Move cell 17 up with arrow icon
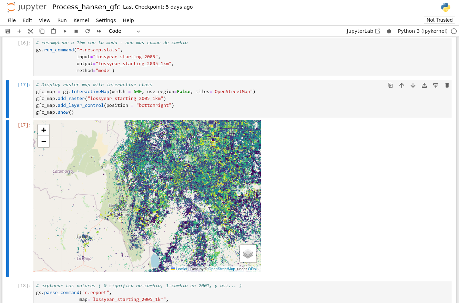 click(401, 85)
